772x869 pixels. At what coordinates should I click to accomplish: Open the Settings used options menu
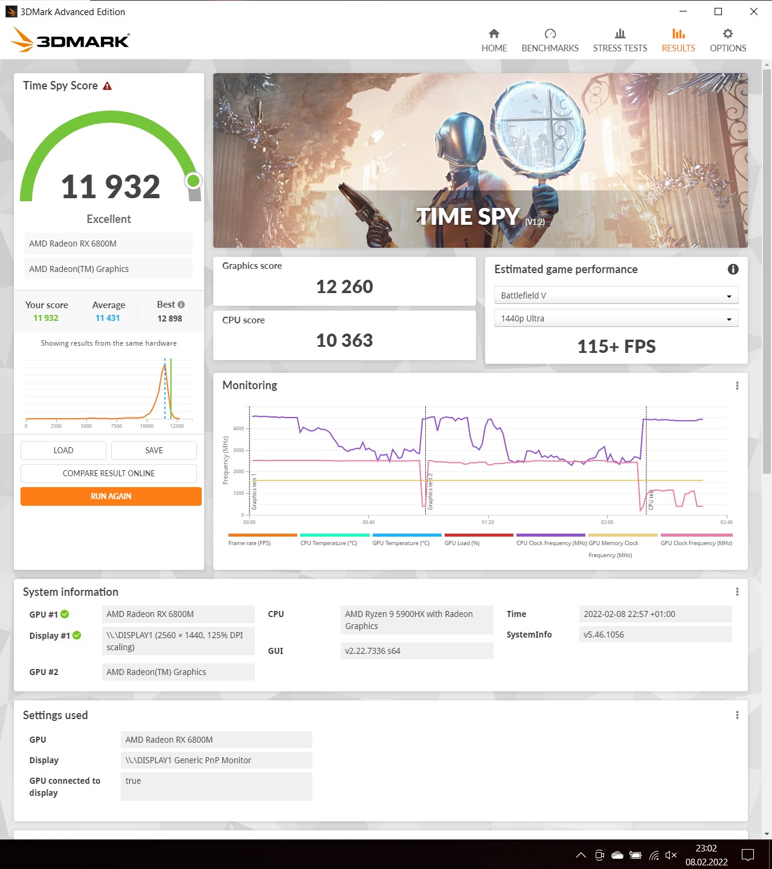737,715
